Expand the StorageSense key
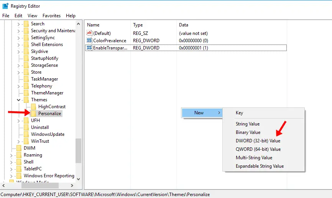The height and width of the screenshot is (198, 332). tap(19, 66)
